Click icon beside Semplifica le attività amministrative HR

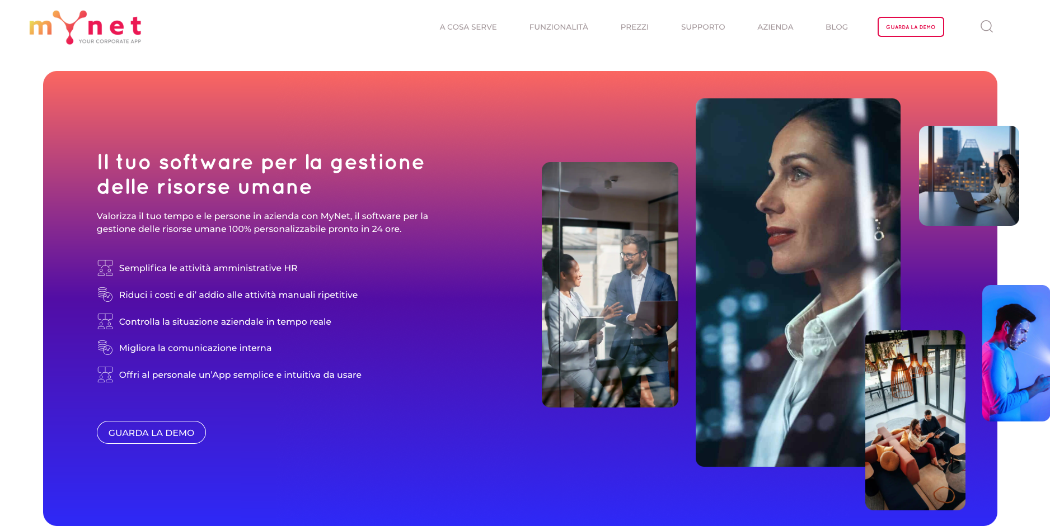[x=105, y=268]
